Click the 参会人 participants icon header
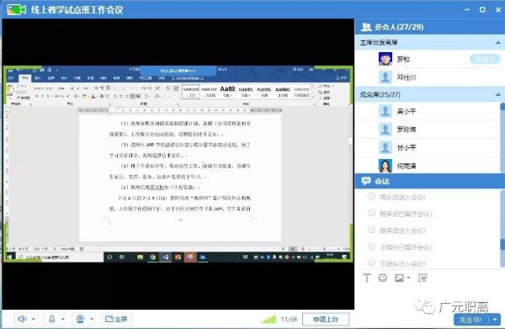The width and height of the screenshot is (505, 329). pos(366,27)
